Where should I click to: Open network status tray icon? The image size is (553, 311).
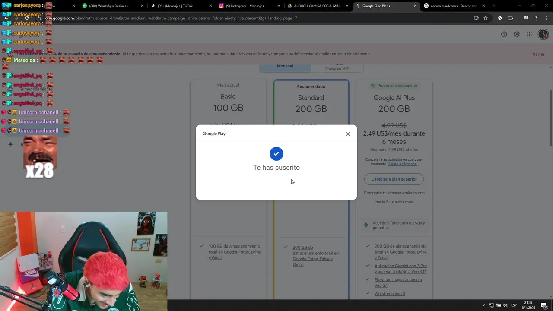pos(492,305)
